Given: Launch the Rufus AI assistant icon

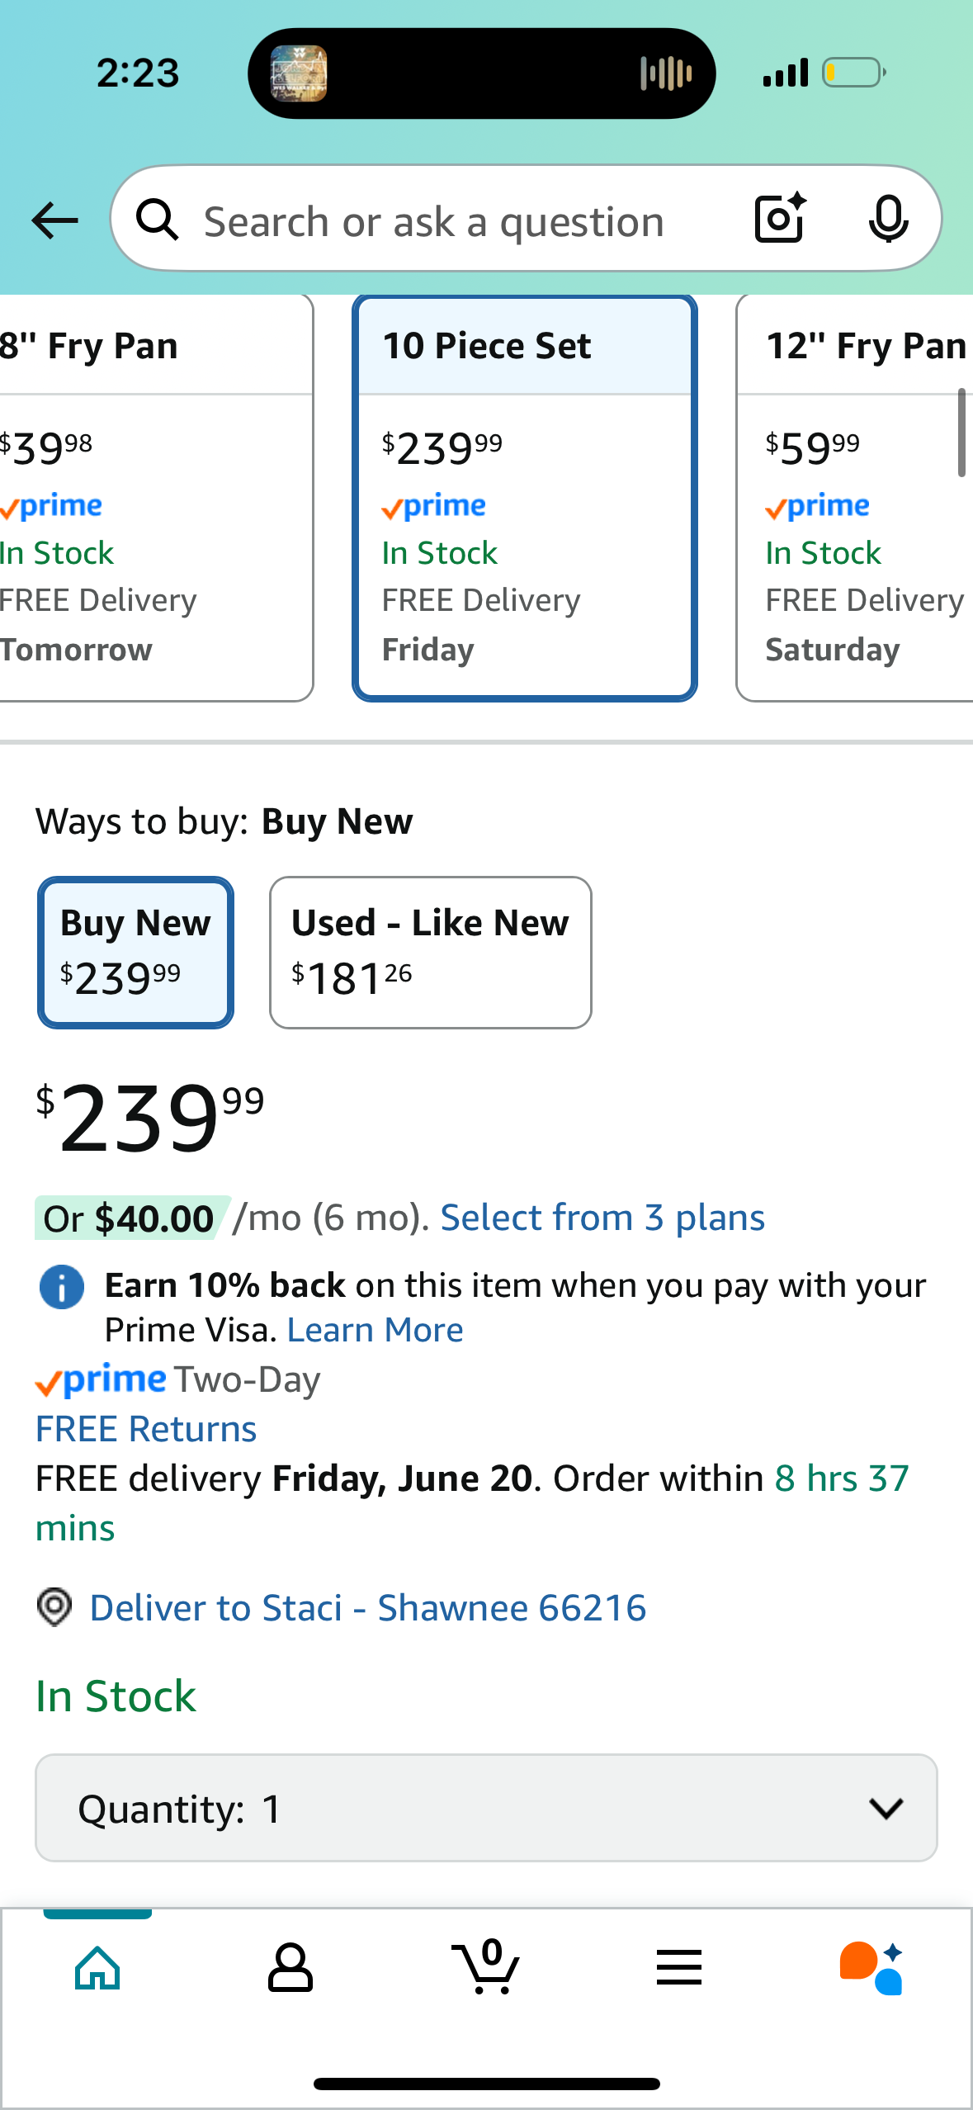Looking at the screenshot, I should (x=871, y=1968).
